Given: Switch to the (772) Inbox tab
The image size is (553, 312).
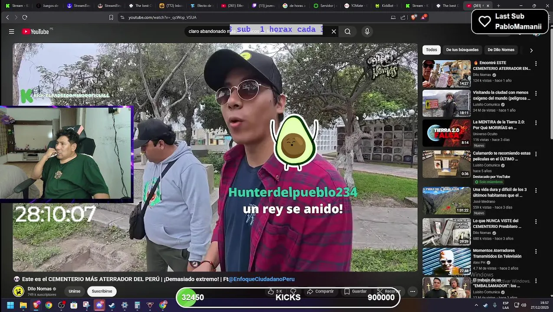Looking at the screenshot, I should click(171, 6).
